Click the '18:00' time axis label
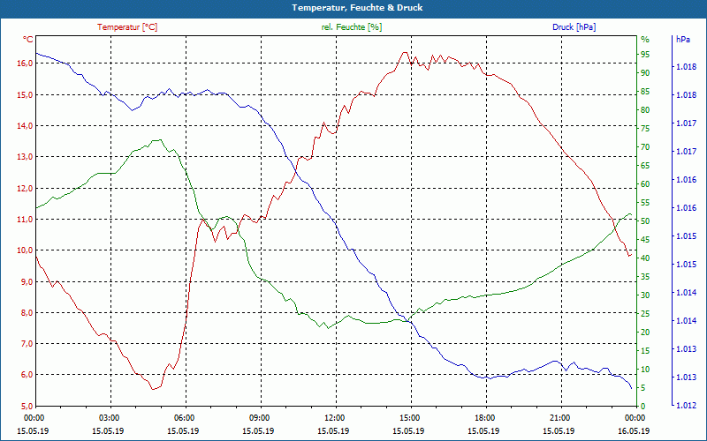The width and height of the screenshot is (707, 441). tap(484, 417)
